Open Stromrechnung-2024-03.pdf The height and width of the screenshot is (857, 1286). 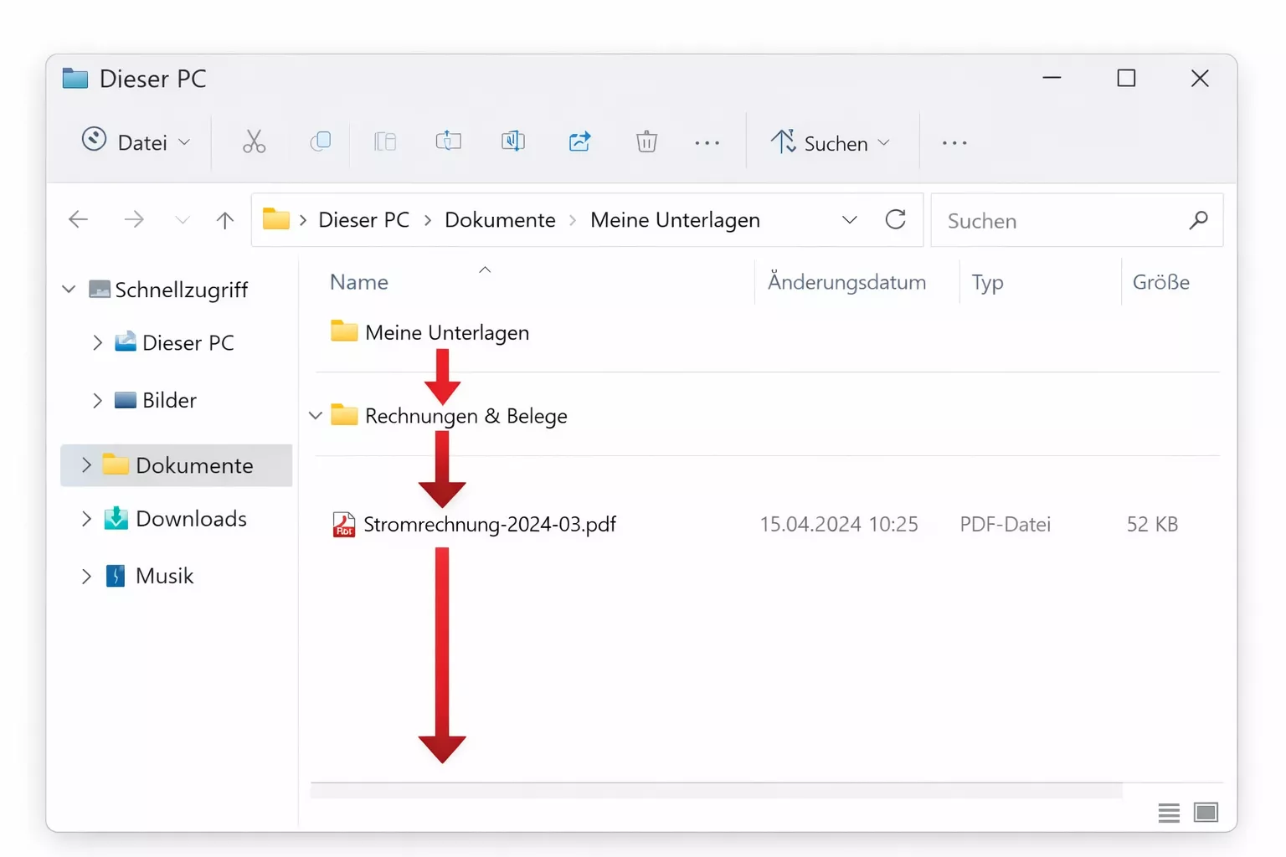pyautogui.click(x=490, y=524)
